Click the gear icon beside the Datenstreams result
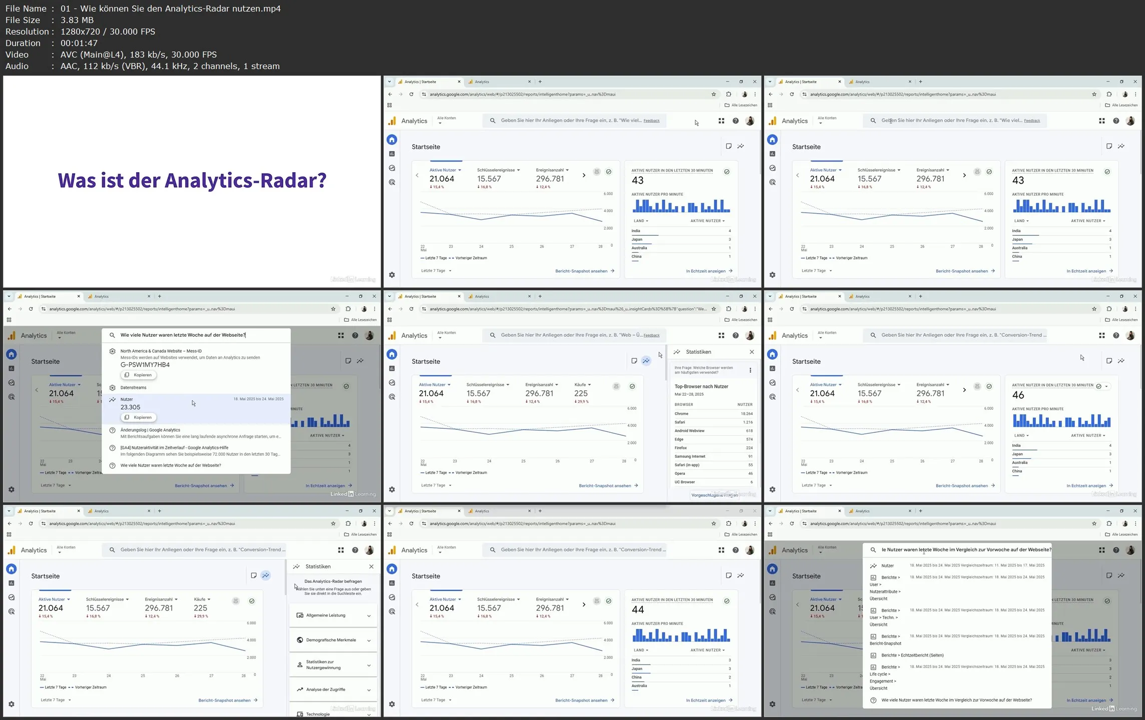This screenshot has width=1145, height=720. tap(113, 388)
